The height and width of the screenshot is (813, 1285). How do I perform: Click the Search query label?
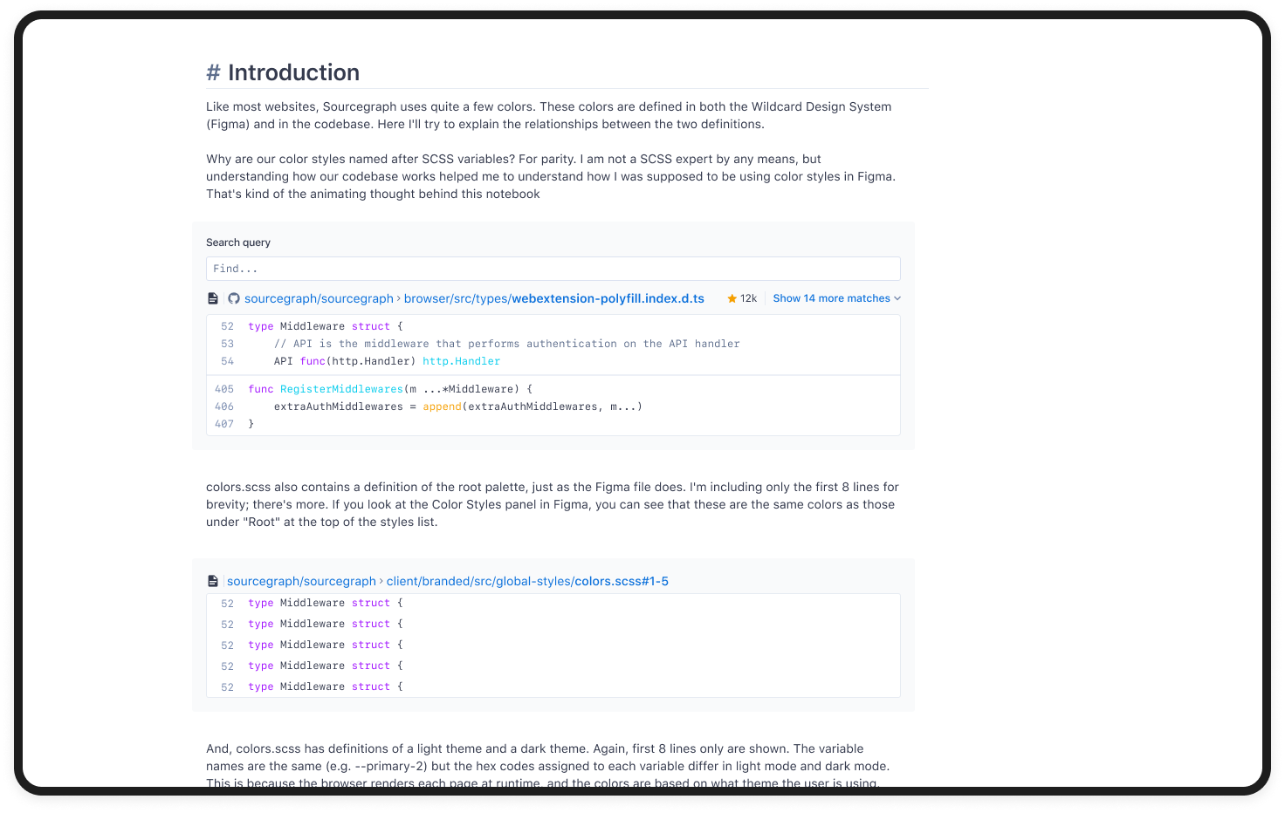[x=238, y=243]
